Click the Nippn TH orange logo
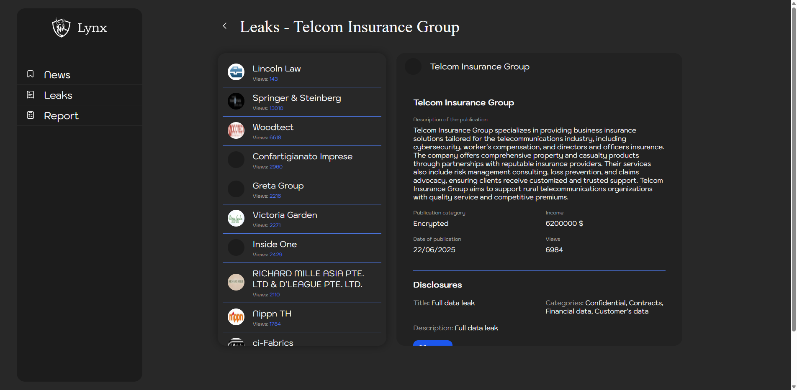Viewport: 797px width, 390px height. tap(236, 317)
